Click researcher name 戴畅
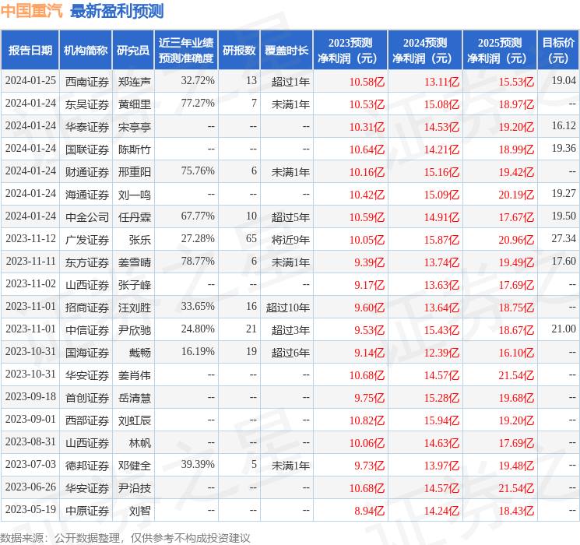 pyautogui.click(x=140, y=353)
